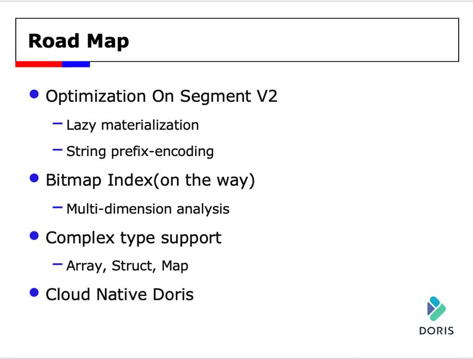Click the "Cloud Native Doris" heading
Image resolution: width=473 pixels, height=359 pixels.
(119, 294)
